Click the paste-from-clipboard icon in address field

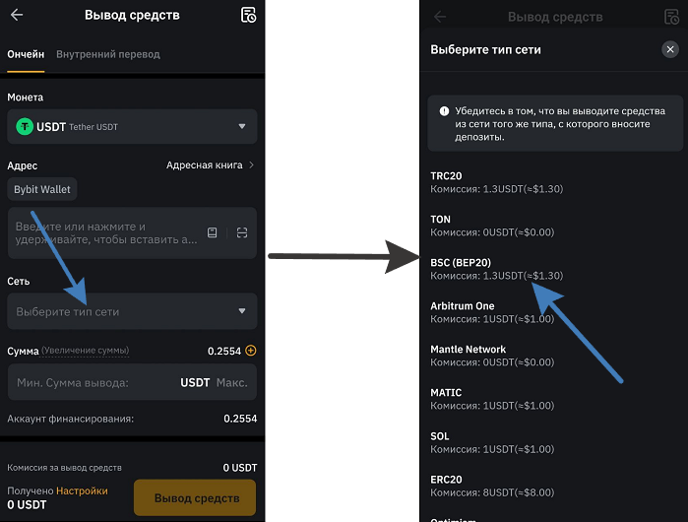(x=212, y=232)
